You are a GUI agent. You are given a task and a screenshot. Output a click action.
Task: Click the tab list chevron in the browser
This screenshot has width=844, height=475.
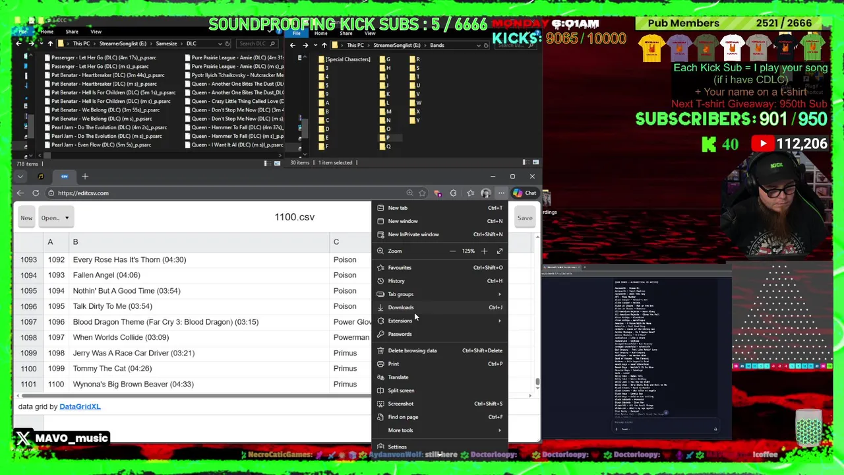pos(20,176)
